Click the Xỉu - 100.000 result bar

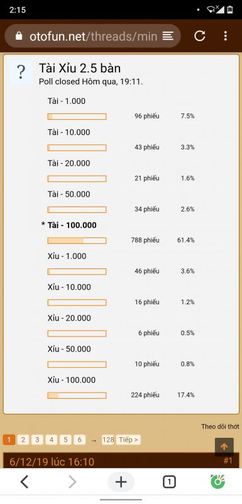click(77, 396)
